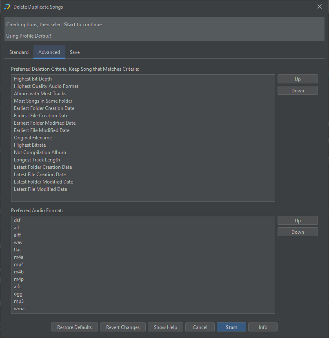Select 'Highest Bitrate' criterion
The image size is (329, 338).
pyautogui.click(x=143, y=145)
